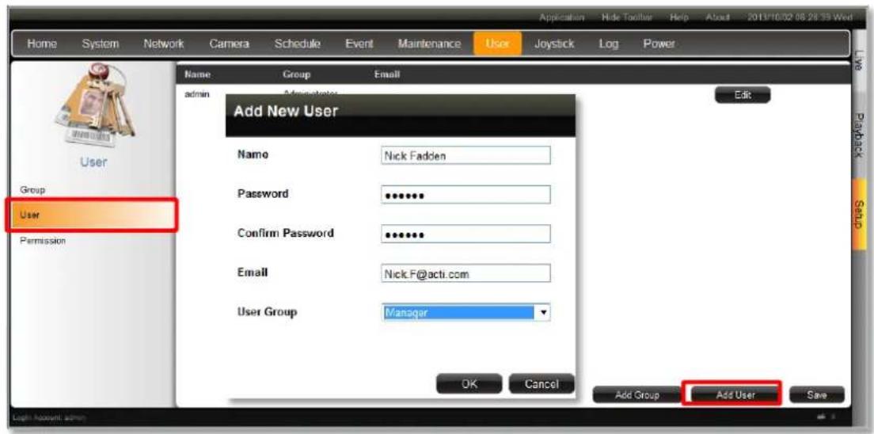Click the highlighted User tab

coord(497,44)
